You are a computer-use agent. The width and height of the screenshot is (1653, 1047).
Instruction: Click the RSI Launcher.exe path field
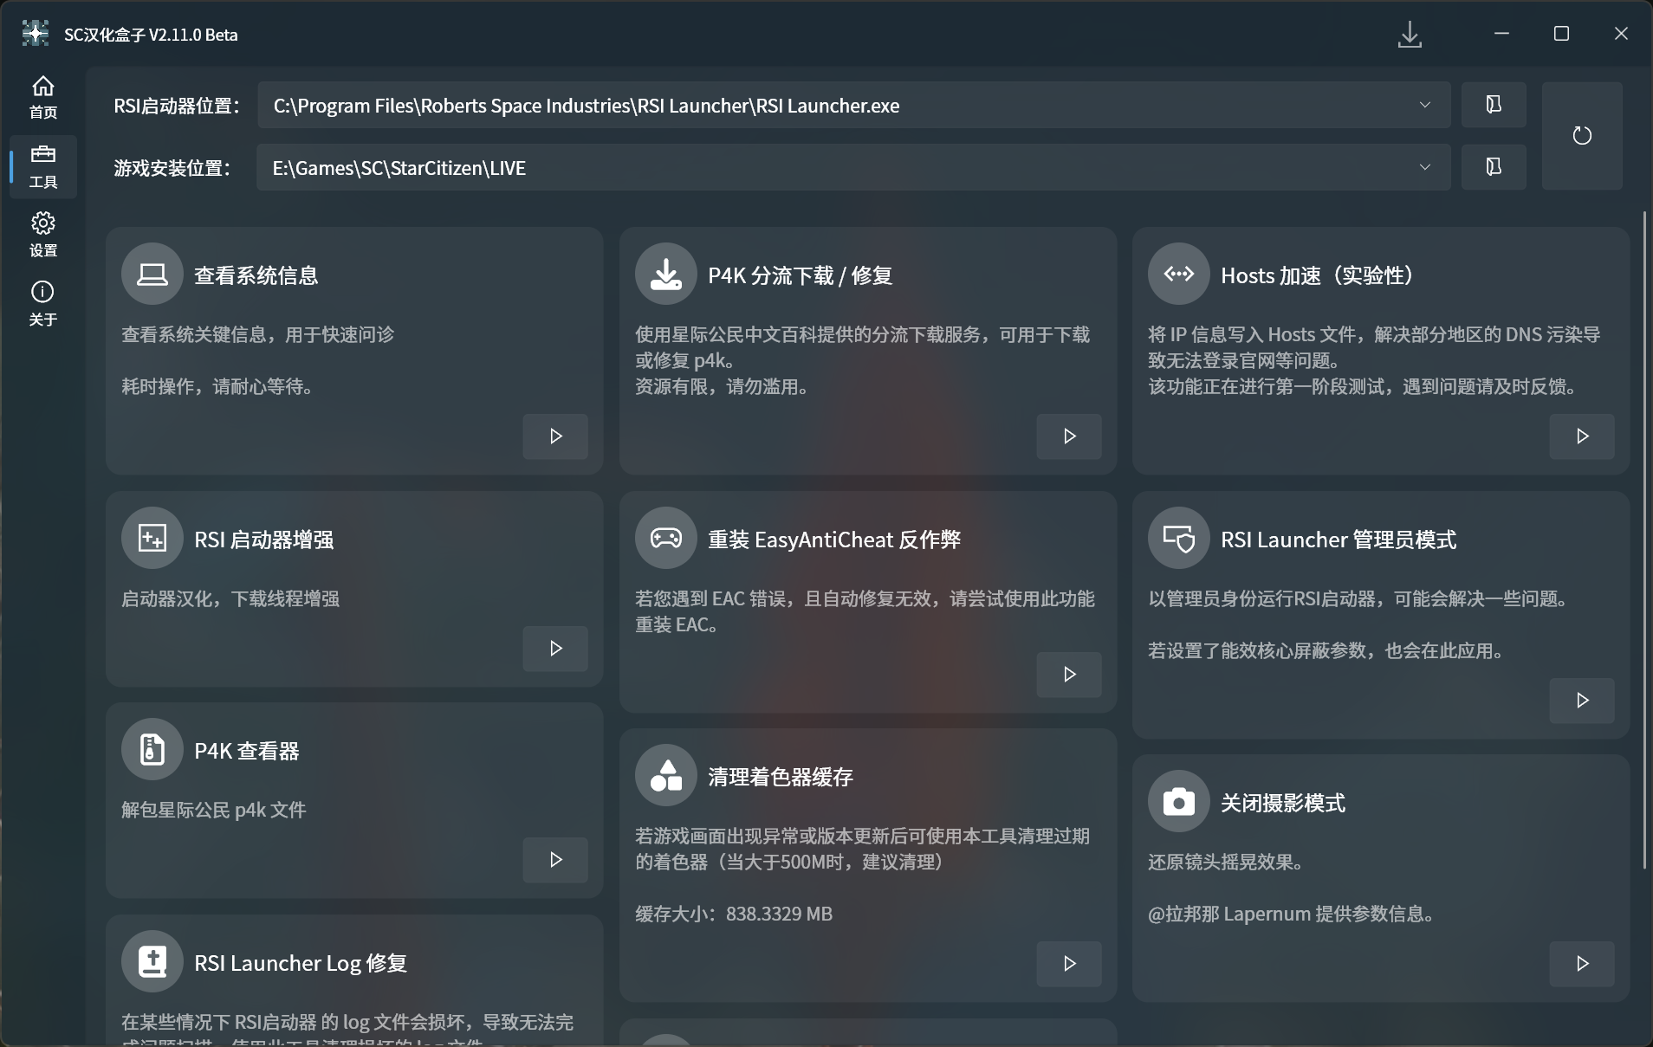click(853, 105)
